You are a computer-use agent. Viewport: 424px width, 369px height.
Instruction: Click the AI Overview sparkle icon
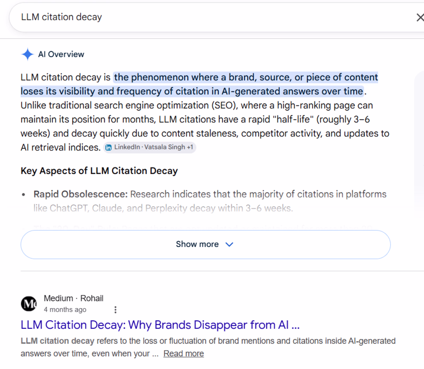[27, 54]
